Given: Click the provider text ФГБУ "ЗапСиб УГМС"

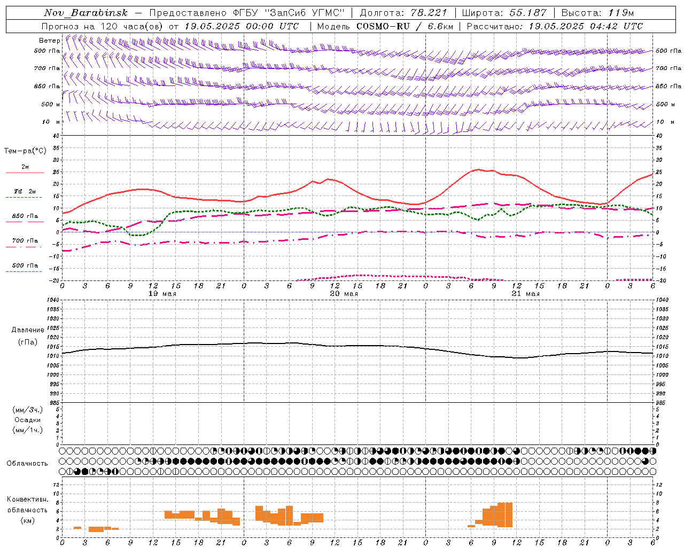Looking at the screenshot, I should [x=289, y=13].
